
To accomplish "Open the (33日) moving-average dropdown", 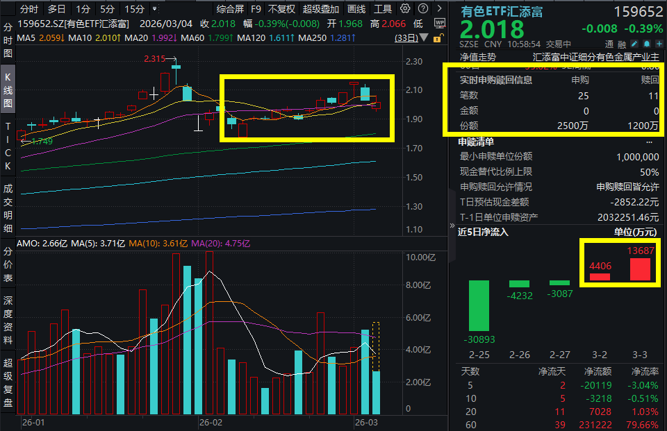I will (422, 39).
